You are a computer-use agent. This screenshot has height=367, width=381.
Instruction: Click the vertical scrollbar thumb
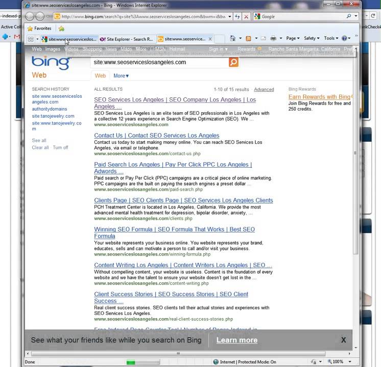point(355,153)
